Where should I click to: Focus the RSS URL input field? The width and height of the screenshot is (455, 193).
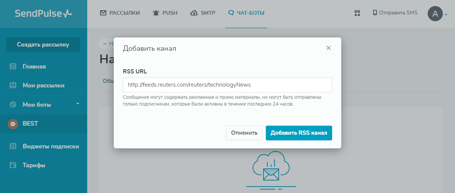[227, 85]
